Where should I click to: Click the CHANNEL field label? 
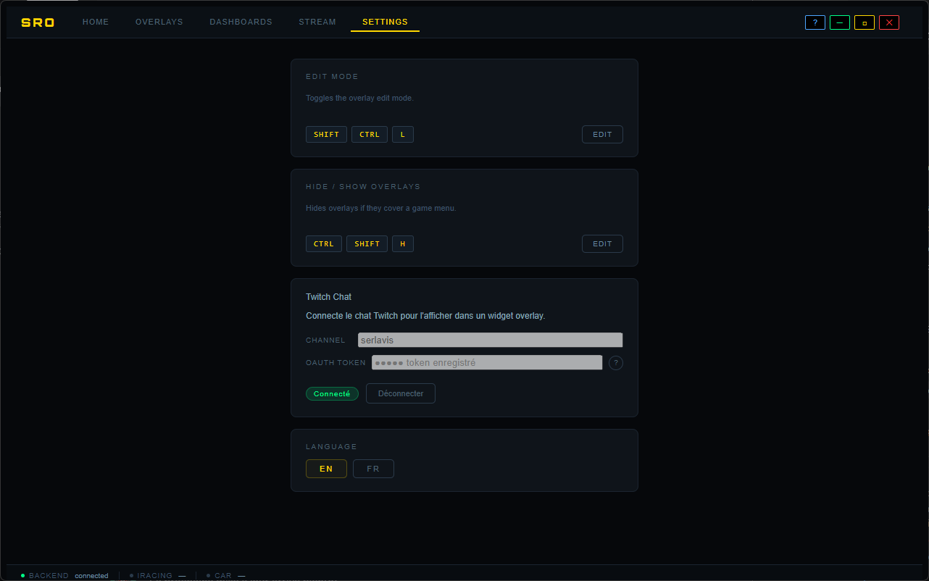pyautogui.click(x=325, y=340)
